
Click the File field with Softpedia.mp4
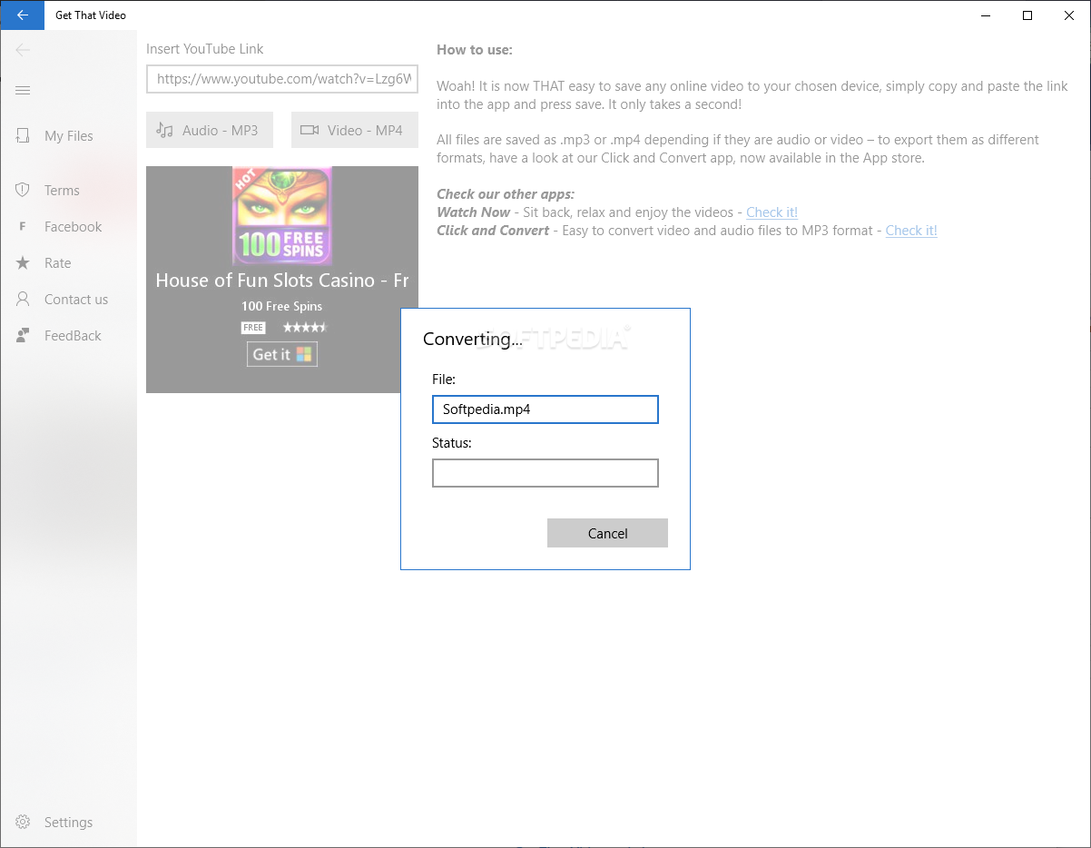(x=545, y=409)
